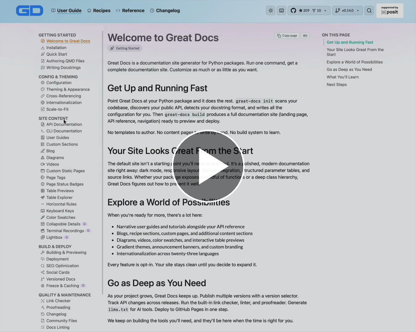Click the supported by Posit badge
This screenshot has width=416, height=332.
[x=390, y=10]
